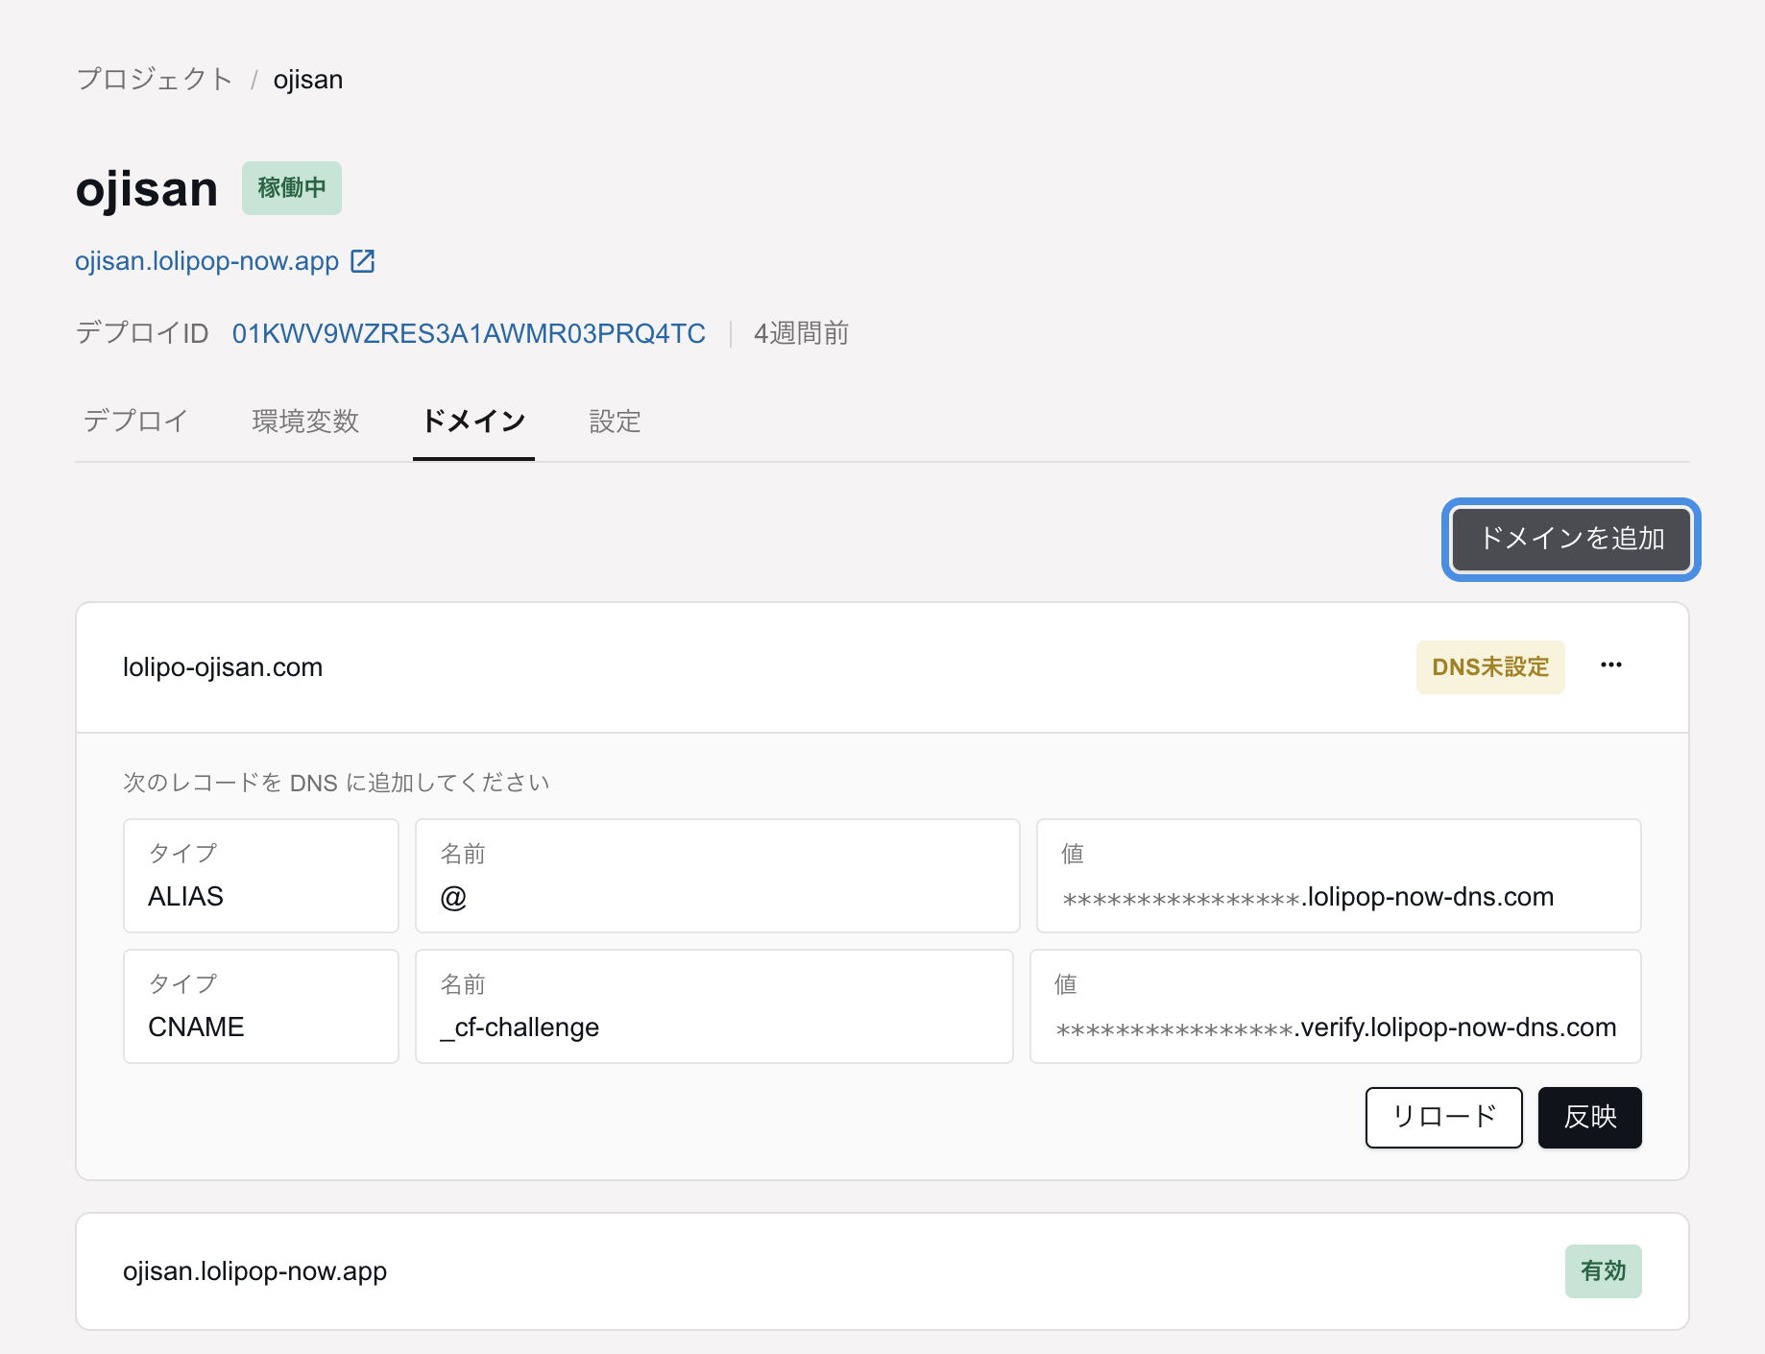Screen dimensions: 1765x1354
Task: Click the ojisan project heading
Action: (x=147, y=189)
